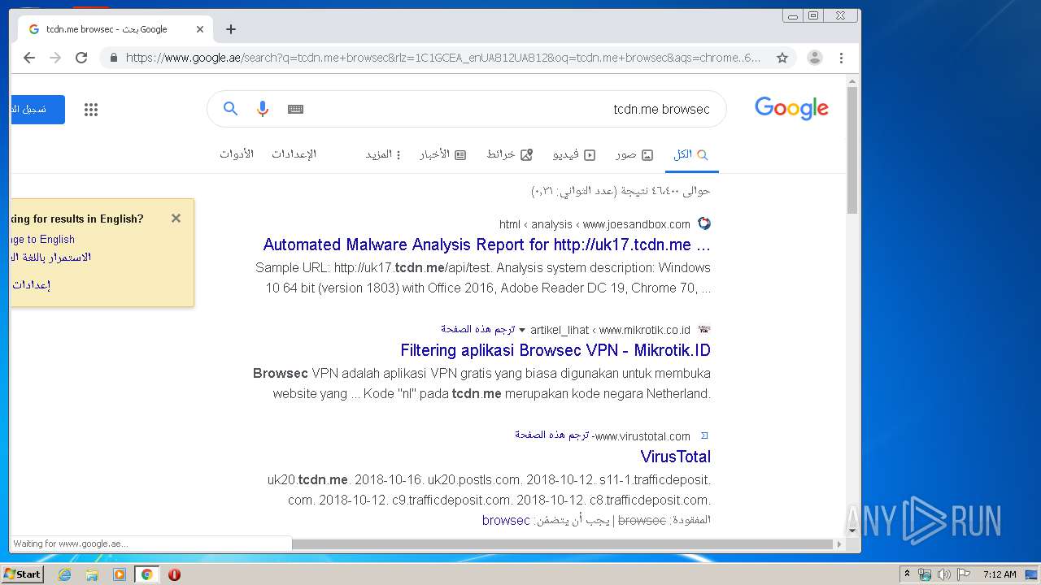Select the الكل (All) results tab
Viewport: 1041px width, 585px height.
pos(691,154)
